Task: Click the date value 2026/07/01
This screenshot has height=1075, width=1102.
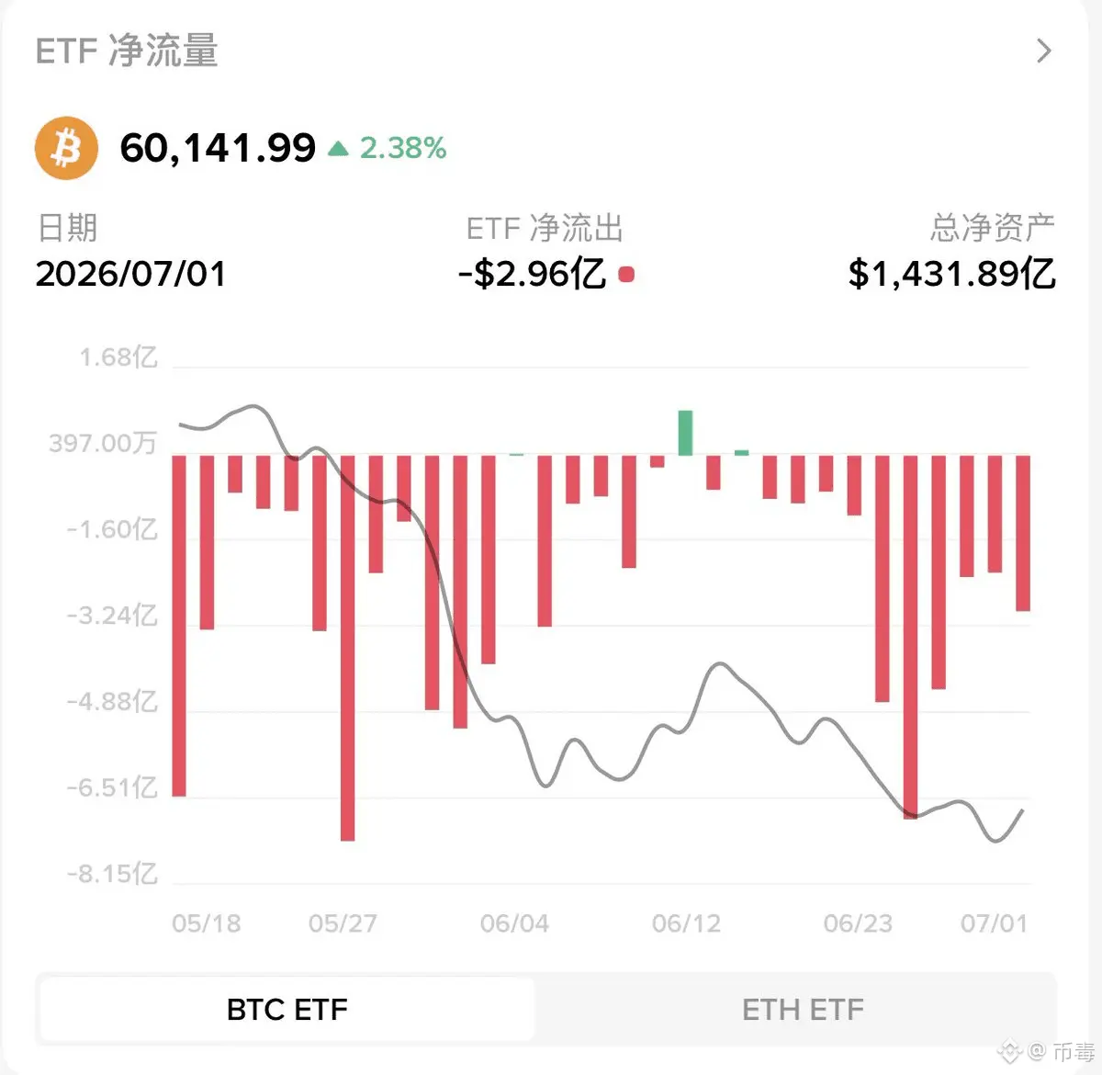Action: [x=130, y=274]
